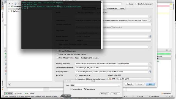Open memory indicator trash icon in status bar
The height and width of the screenshot is (99, 176).
172,96
